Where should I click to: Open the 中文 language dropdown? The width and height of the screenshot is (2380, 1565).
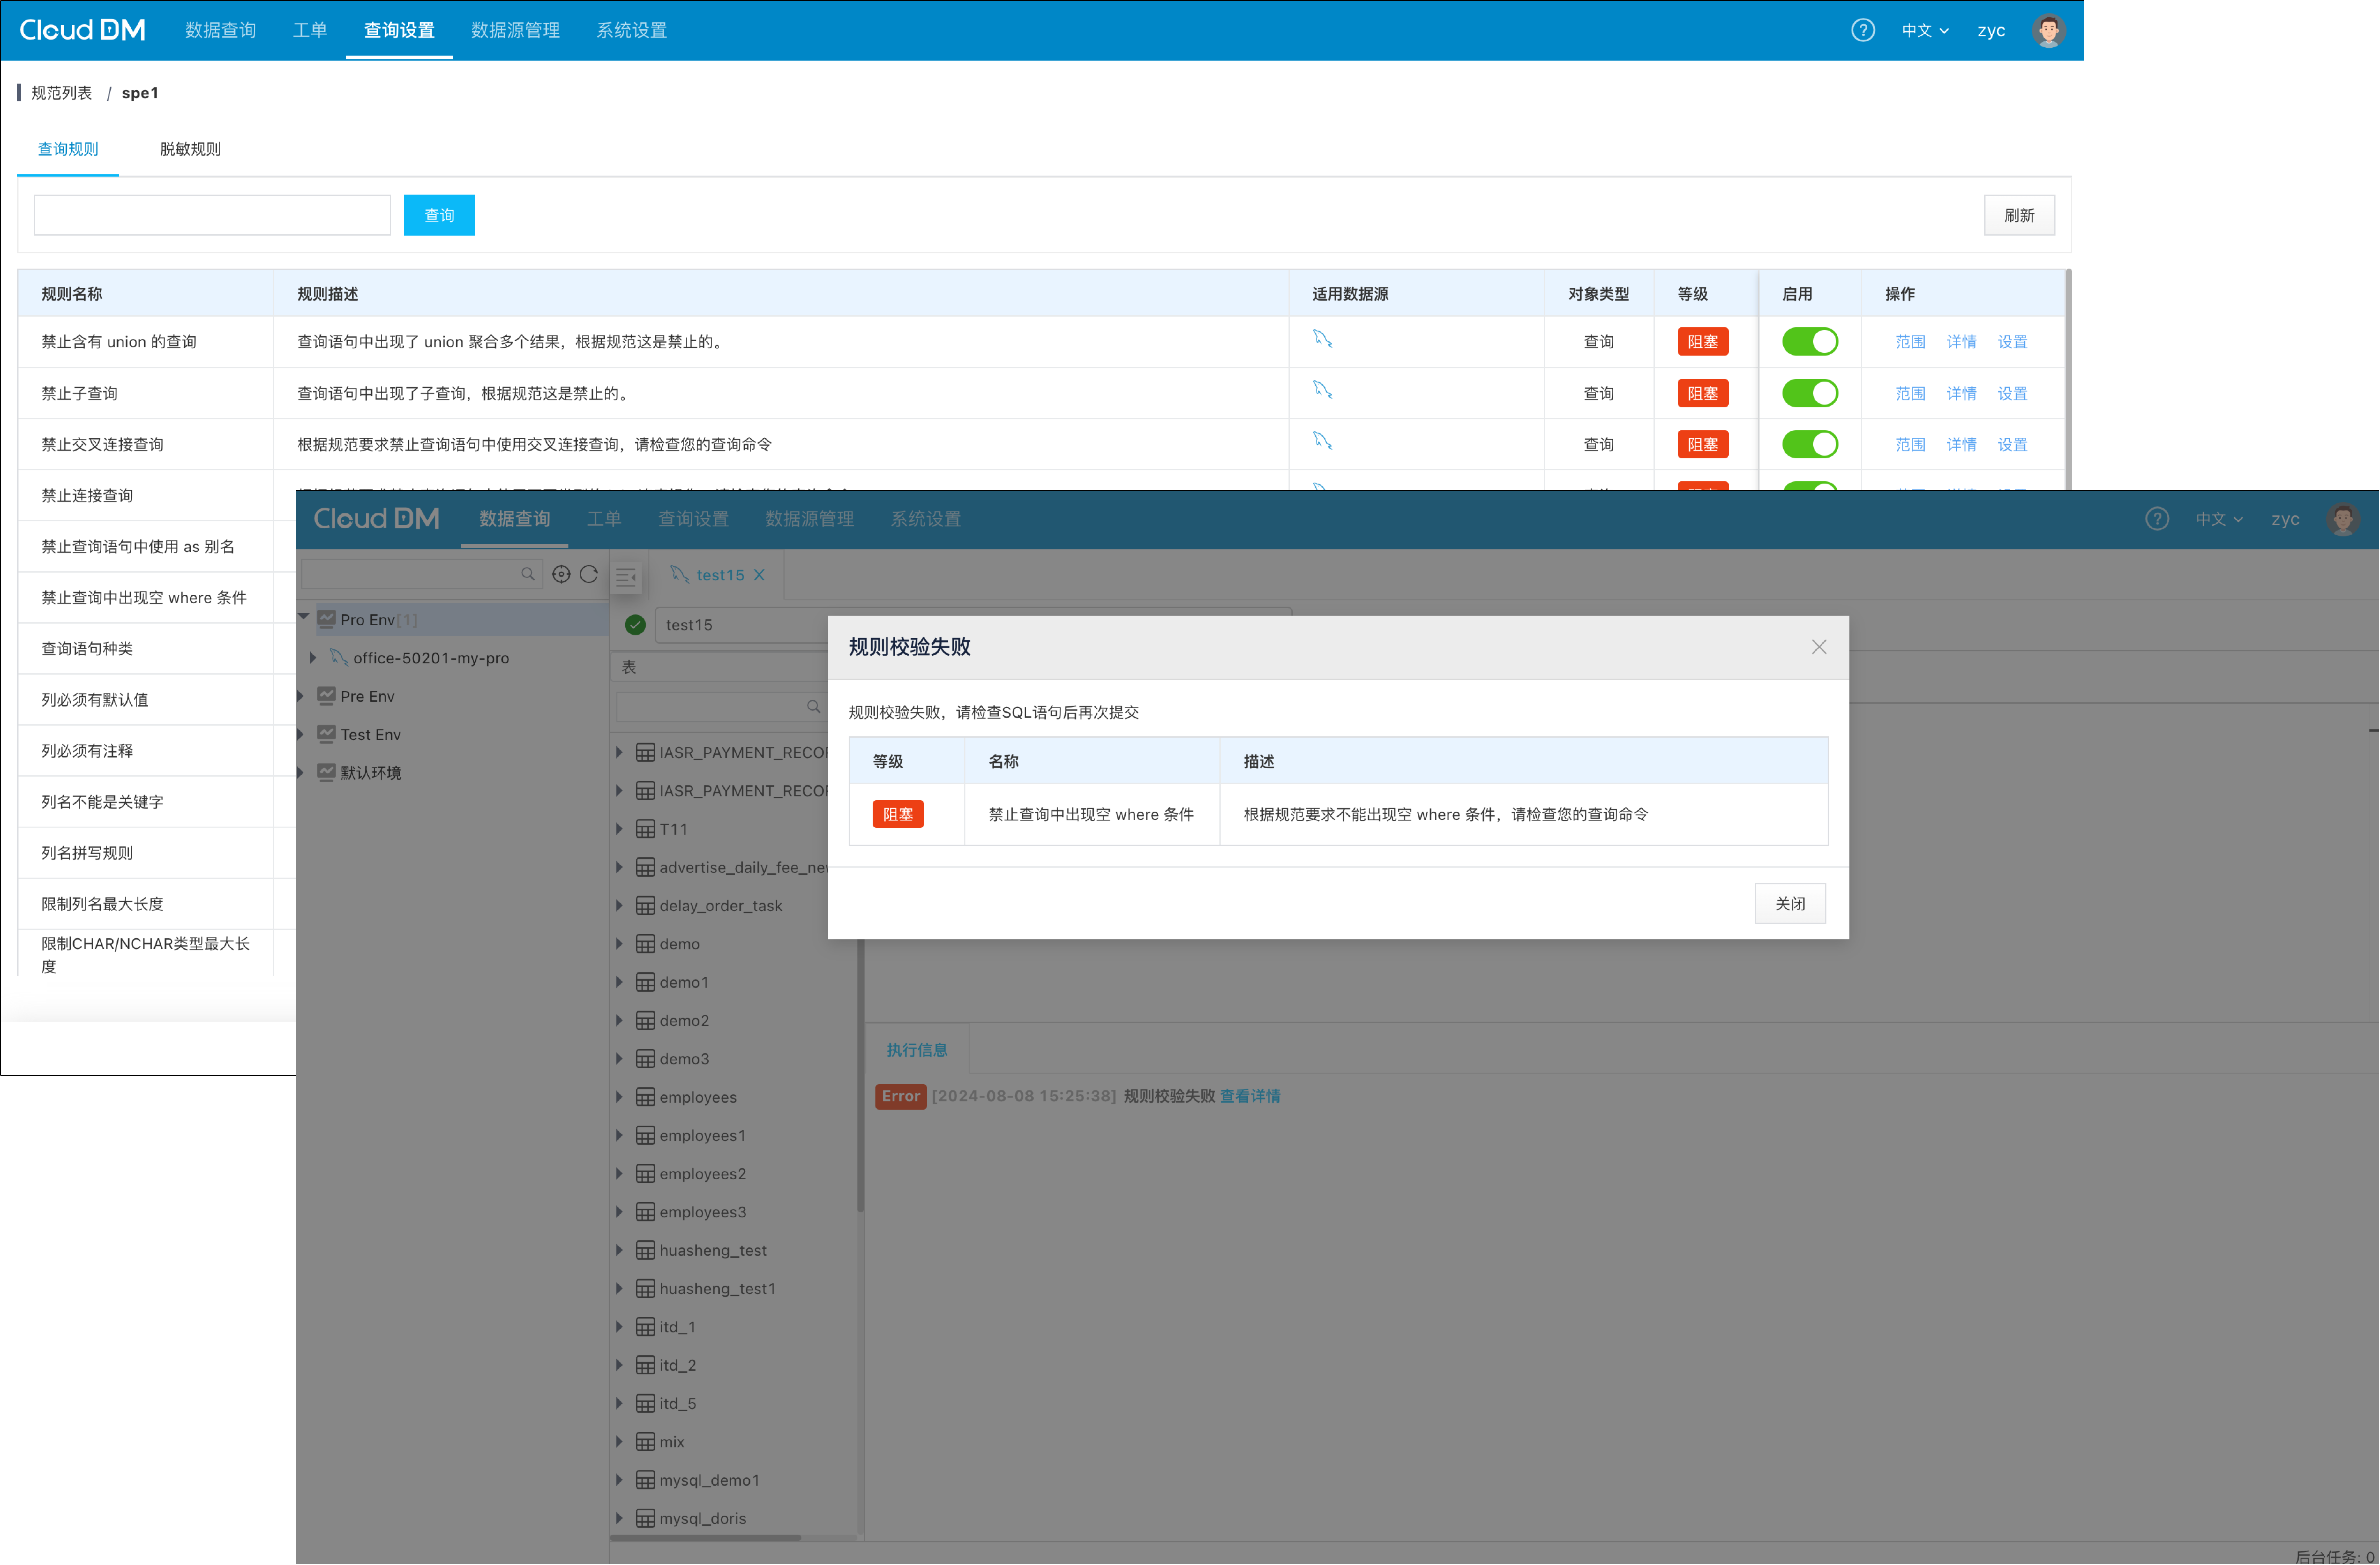click(x=1924, y=30)
